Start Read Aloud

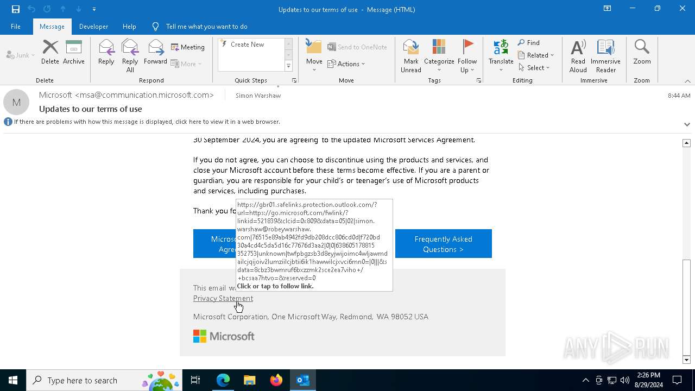coord(578,55)
